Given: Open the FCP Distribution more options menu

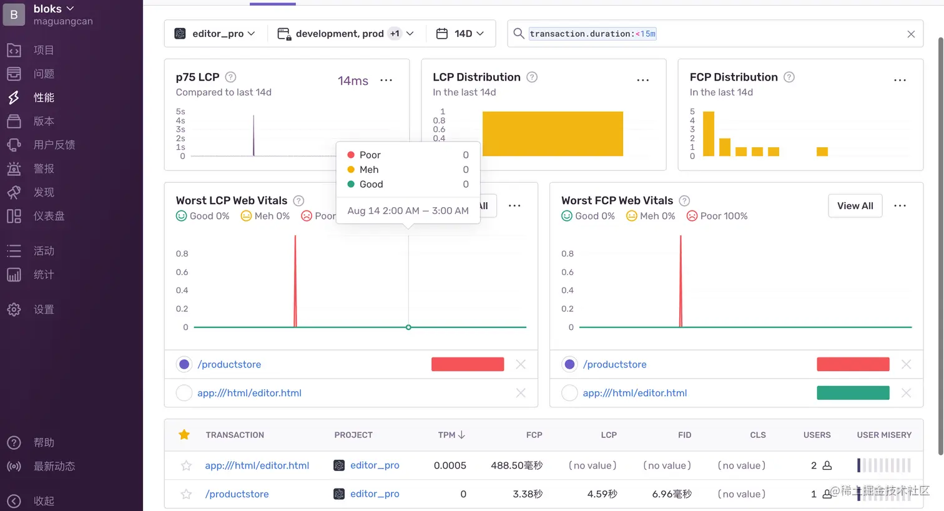Looking at the screenshot, I should [x=900, y=80].
